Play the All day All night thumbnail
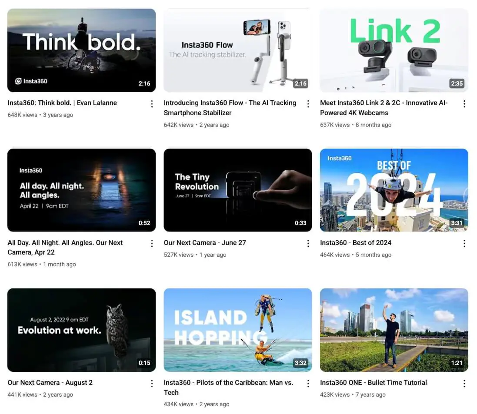This screenshot has width=477, height=414. click(x=81, y=190)
